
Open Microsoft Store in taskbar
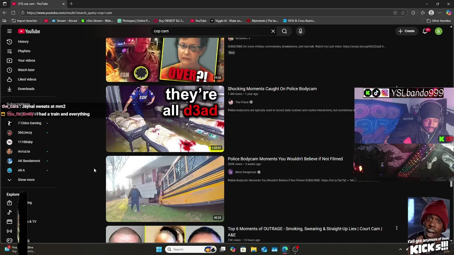click(243, 249)
